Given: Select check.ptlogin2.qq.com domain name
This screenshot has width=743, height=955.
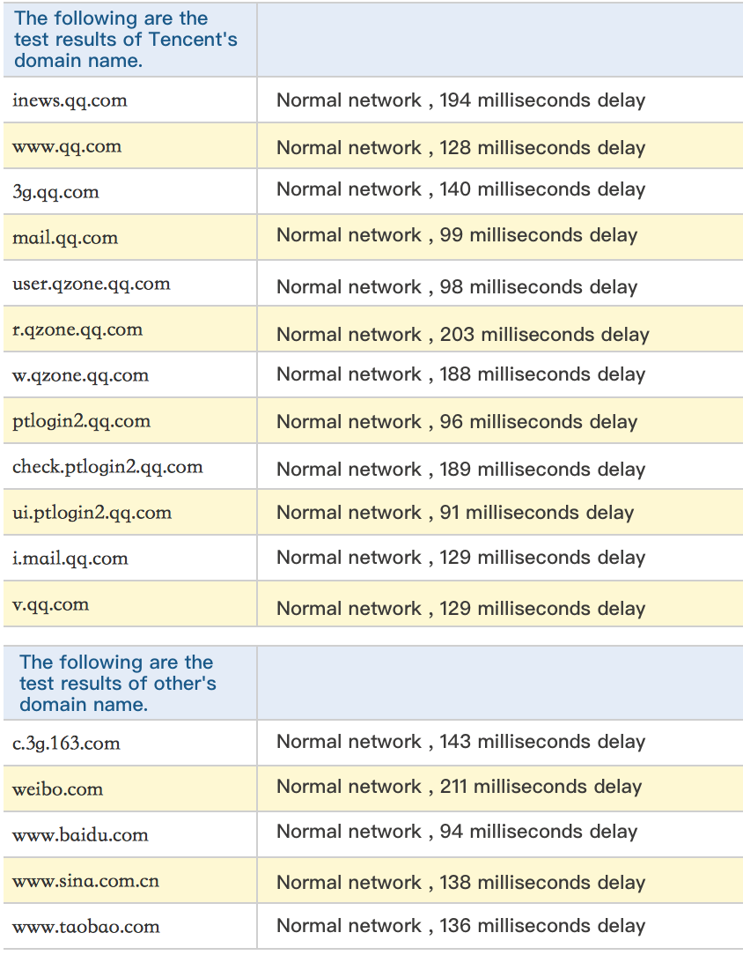Looking at the screenshot, I should coord(107,467).
